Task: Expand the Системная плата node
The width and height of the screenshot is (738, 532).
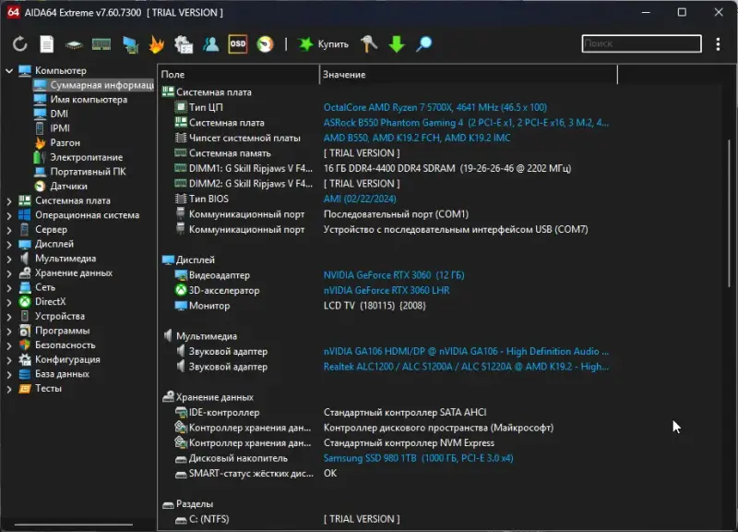Action: [9, 200]
